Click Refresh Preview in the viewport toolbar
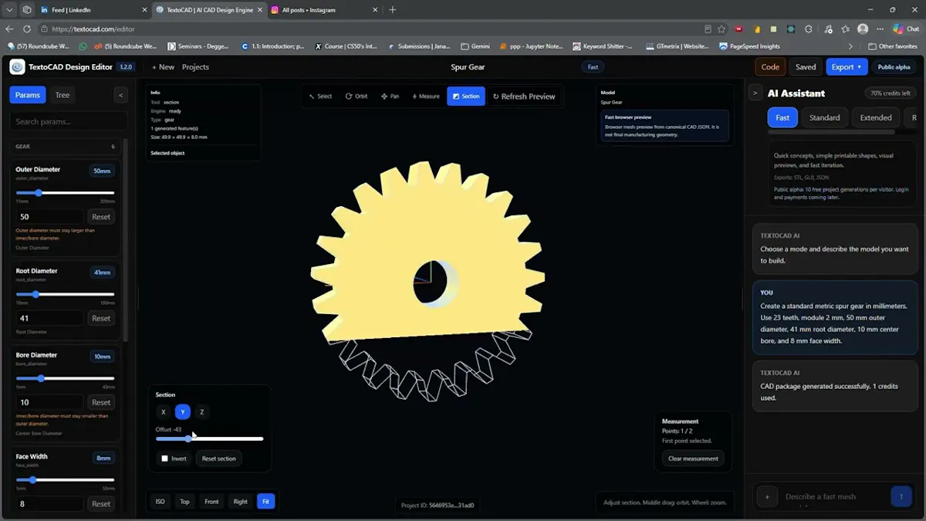 tap(524, 96)
